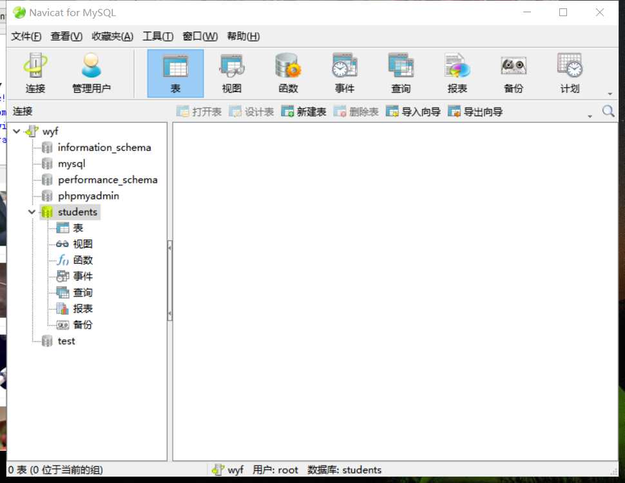The height and width of the screenshot is (483, 625).
Task: Open the 工具(T) menu
Action: (158, 36)
